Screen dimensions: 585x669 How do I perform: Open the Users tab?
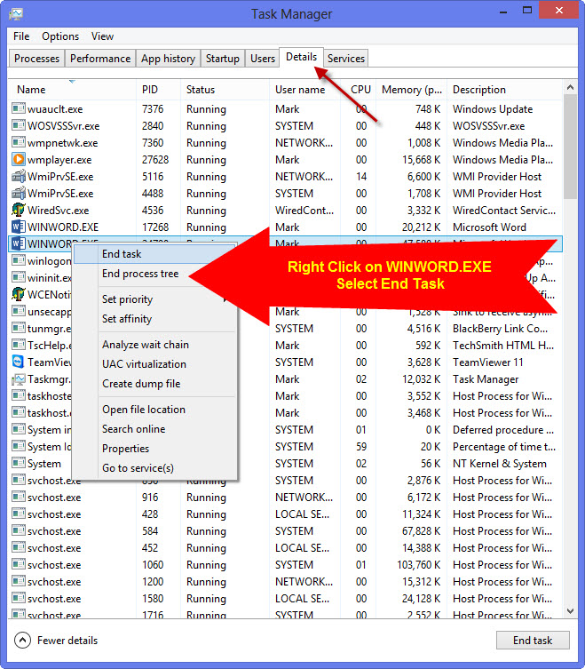pos(263,59)
